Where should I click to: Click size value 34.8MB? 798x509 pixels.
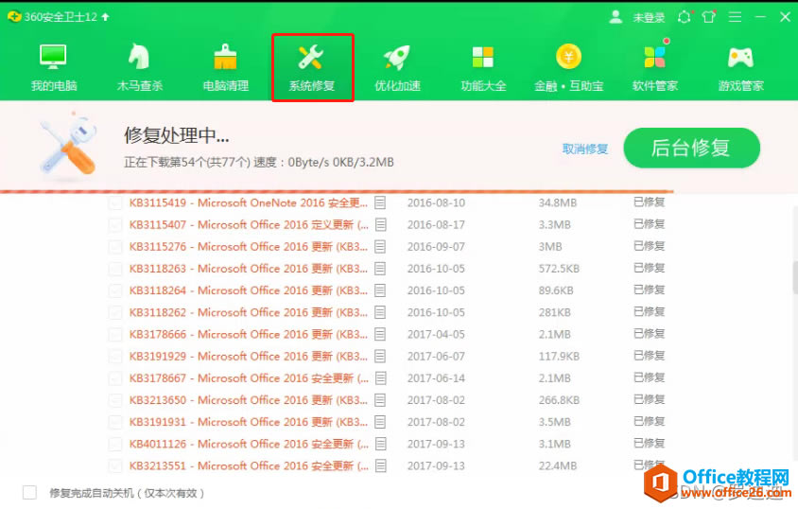557,203
